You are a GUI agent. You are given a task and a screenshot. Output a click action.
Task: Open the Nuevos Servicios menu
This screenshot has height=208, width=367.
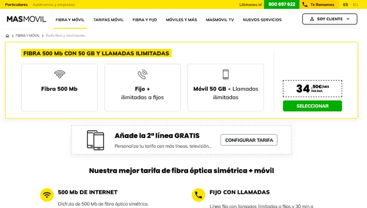[x=262, y=20]
